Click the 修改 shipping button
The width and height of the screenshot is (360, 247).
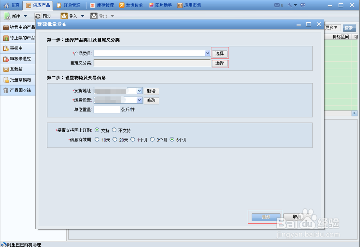pos(151,100)
